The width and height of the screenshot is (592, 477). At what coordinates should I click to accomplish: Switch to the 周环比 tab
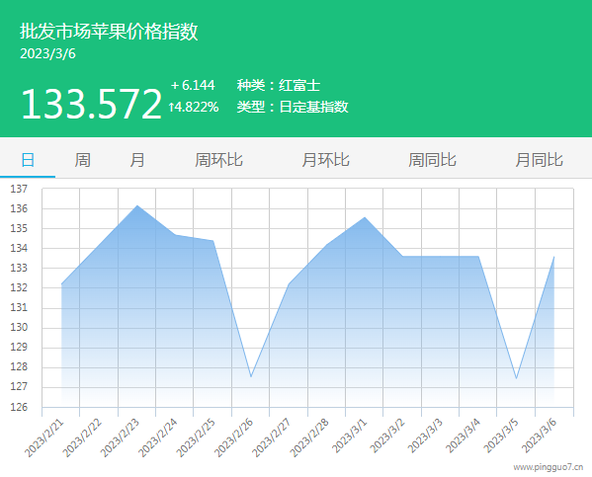(x=218, y=160)
